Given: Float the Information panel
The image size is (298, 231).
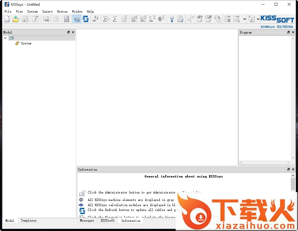Looking at the screenshot, I should (289, 169).
